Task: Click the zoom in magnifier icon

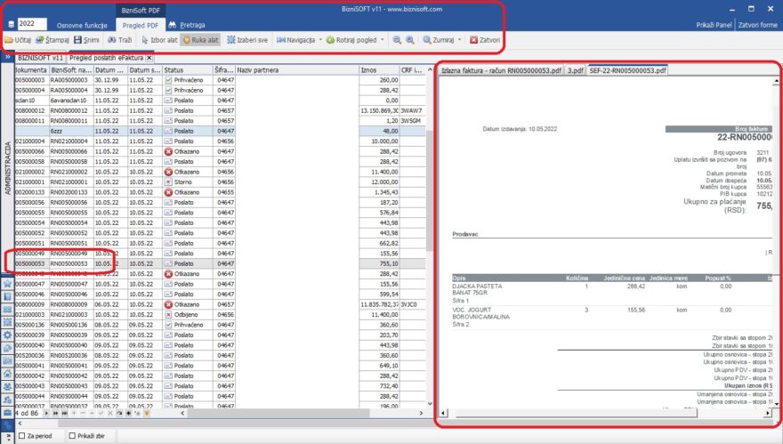Action: pos(409,40)
